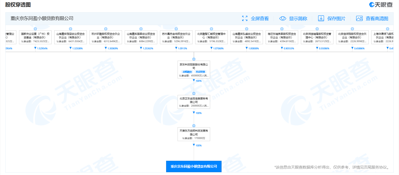
Task: Click the 1.52954% share percentage
Action: [x=42, y=48]
